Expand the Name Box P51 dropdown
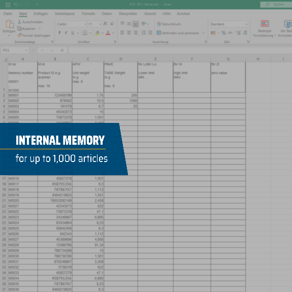The image size is (292, 292). [x=26, y=50]
